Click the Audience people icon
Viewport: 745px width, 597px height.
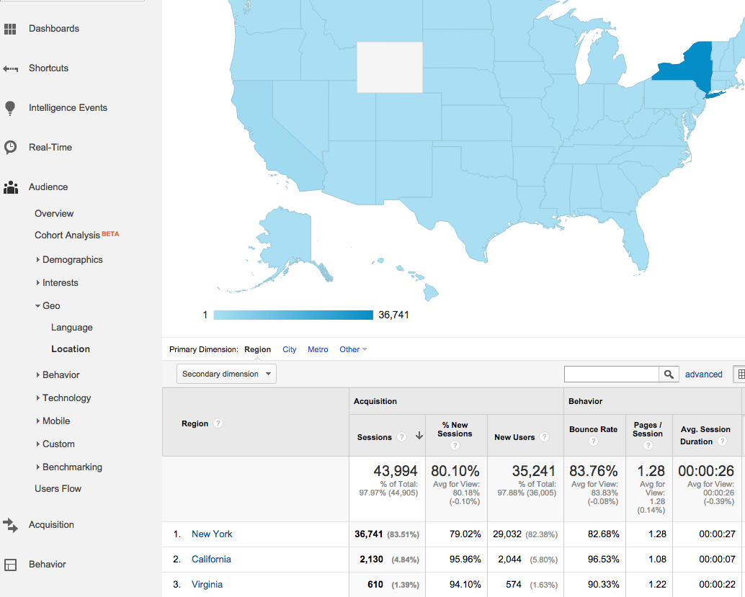pos(10,187)
